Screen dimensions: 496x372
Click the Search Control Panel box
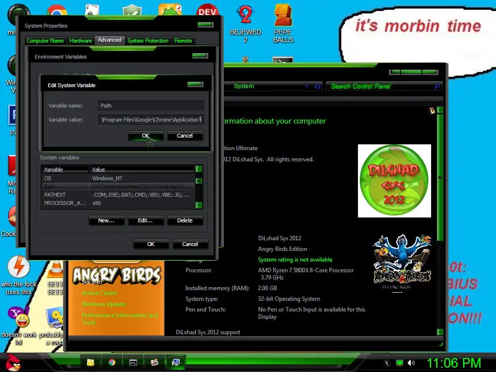coord(384,86)
